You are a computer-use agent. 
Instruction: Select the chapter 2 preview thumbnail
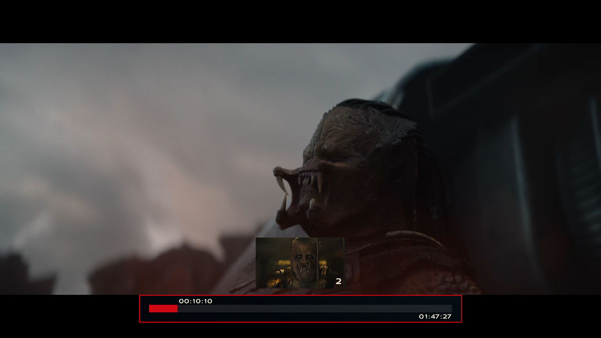click(299, 263)
